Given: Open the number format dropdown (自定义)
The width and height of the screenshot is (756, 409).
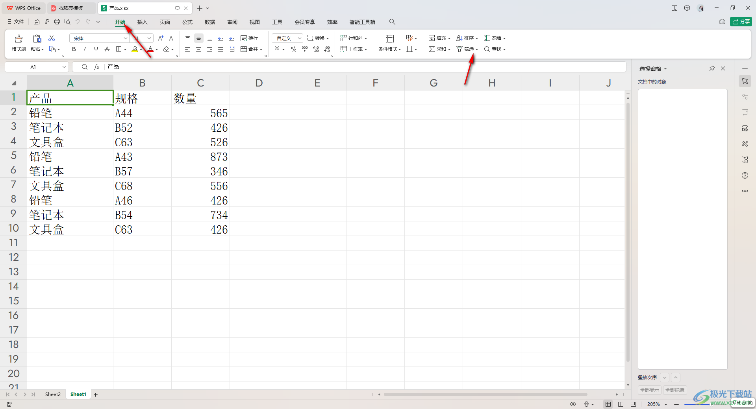Looking at the screenshot, I should (x=300, y=38).
